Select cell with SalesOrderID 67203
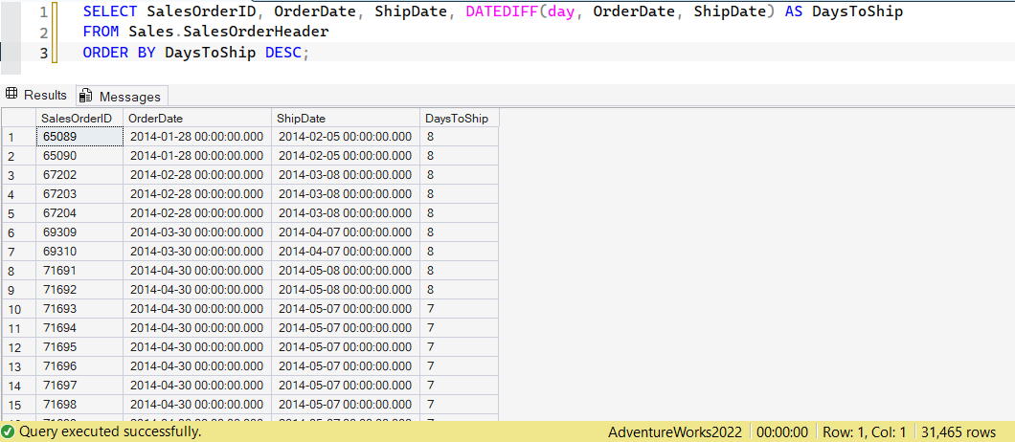 79,193
